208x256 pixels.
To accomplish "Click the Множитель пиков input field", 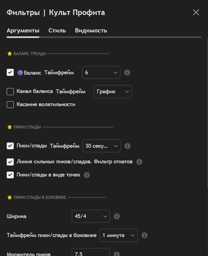I will (x=91, y=253).
